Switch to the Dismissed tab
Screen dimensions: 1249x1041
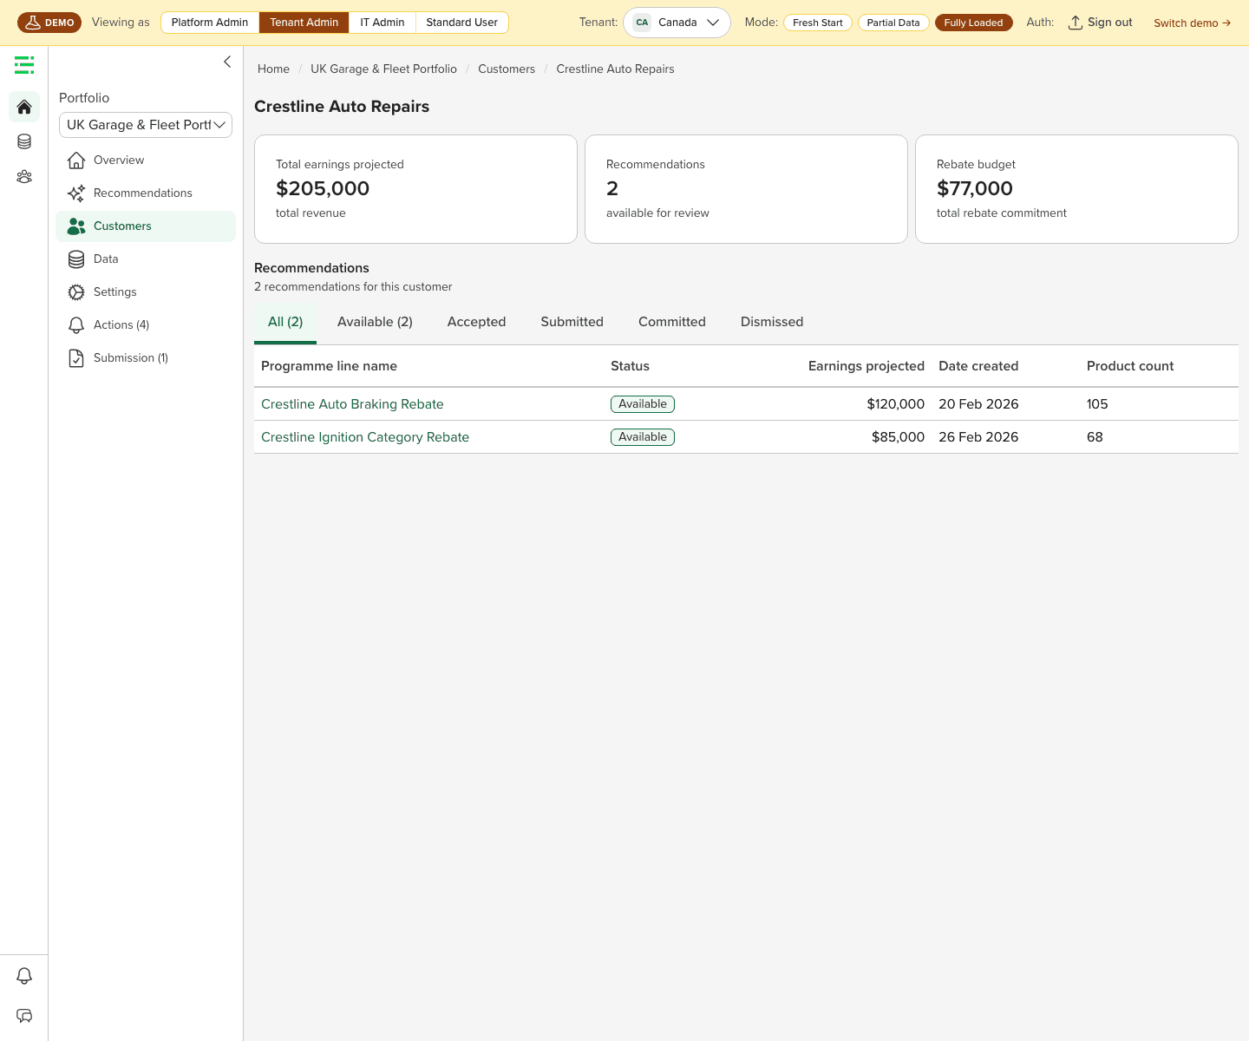click(772, 322)
